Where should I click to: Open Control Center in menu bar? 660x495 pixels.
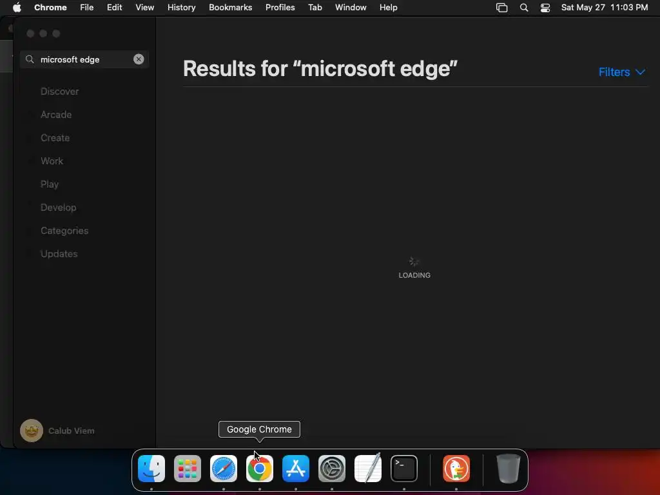click(545, 8)
